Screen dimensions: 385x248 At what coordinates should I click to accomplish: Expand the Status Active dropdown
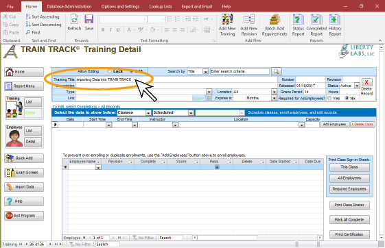[357, 86]
